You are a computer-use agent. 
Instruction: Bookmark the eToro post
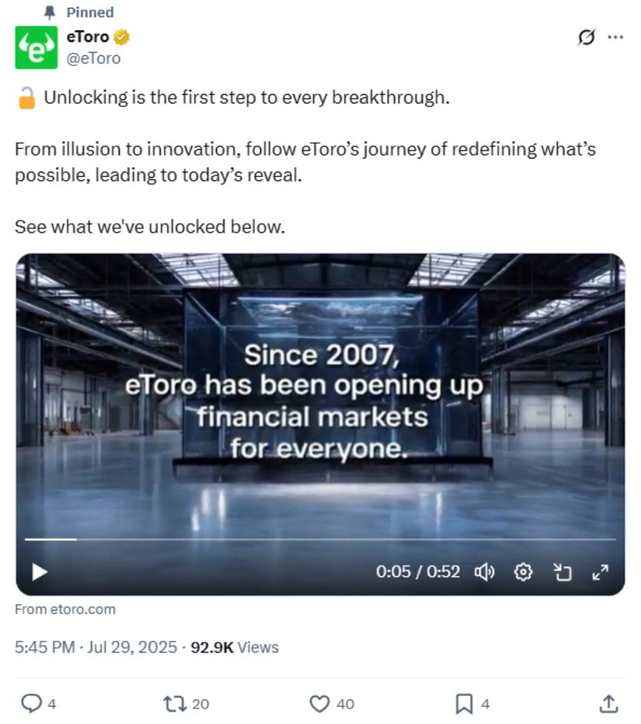[x=464, y=704]
